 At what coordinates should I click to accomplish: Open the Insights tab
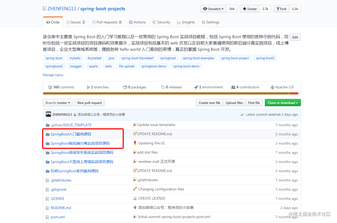click(186, 22)
